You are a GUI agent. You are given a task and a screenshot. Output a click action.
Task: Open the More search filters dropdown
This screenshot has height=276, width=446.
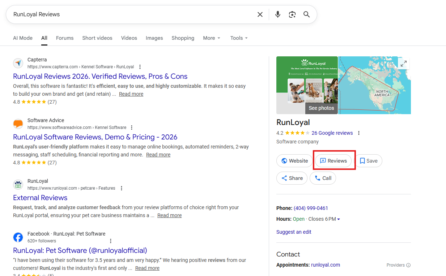tap(212, 38)
